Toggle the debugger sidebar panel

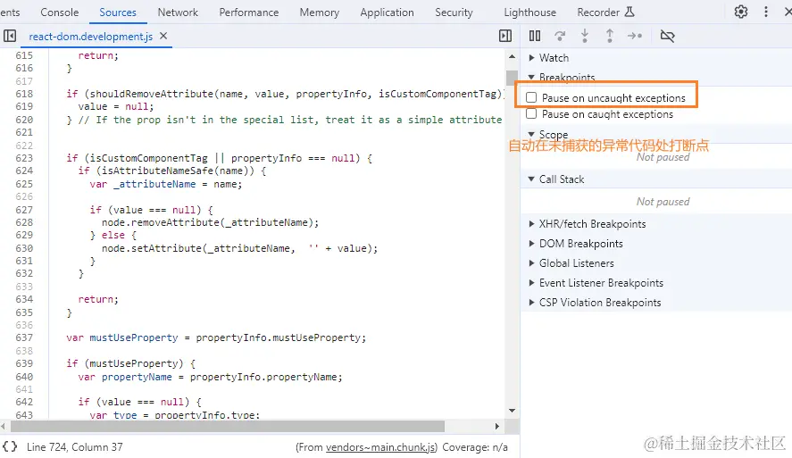coord(505,36)
